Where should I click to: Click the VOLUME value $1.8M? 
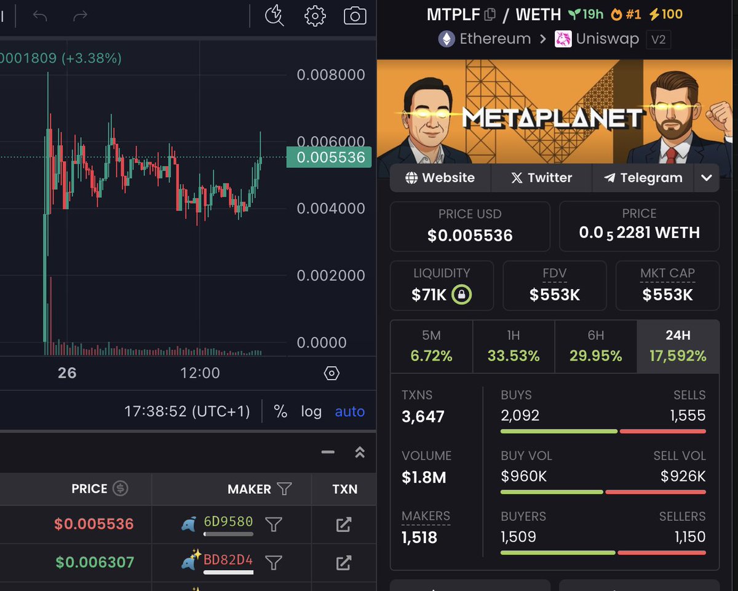(x=424, y=477)
